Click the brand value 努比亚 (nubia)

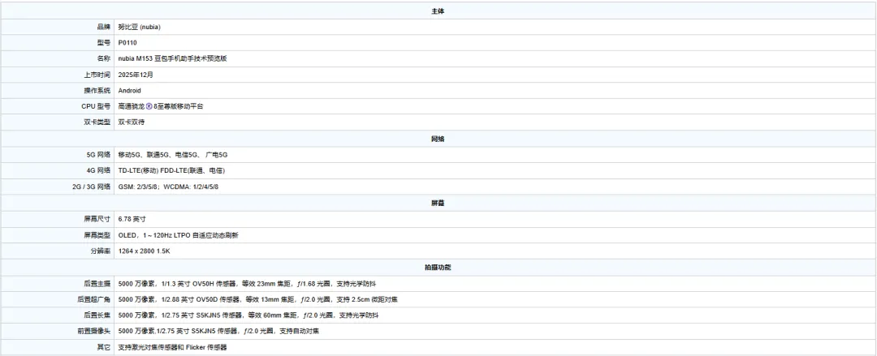[140, 27]
